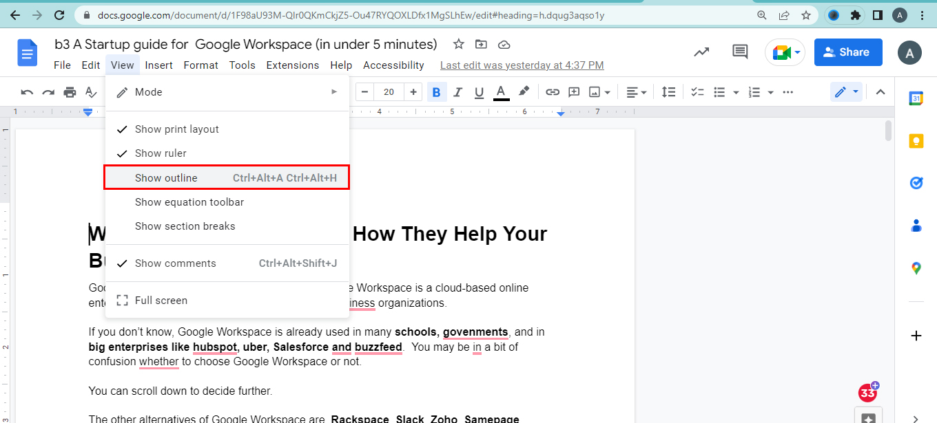Image resolution: width=937 pixels, height=423 pixels.
Task: Open the Tools menu
Action: (x=243, y=65)
